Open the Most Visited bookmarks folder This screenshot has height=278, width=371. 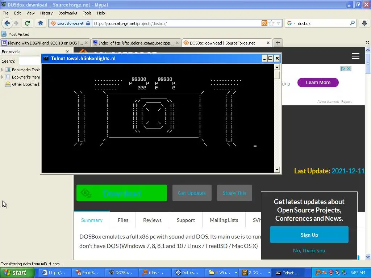[x=15, y=34]
